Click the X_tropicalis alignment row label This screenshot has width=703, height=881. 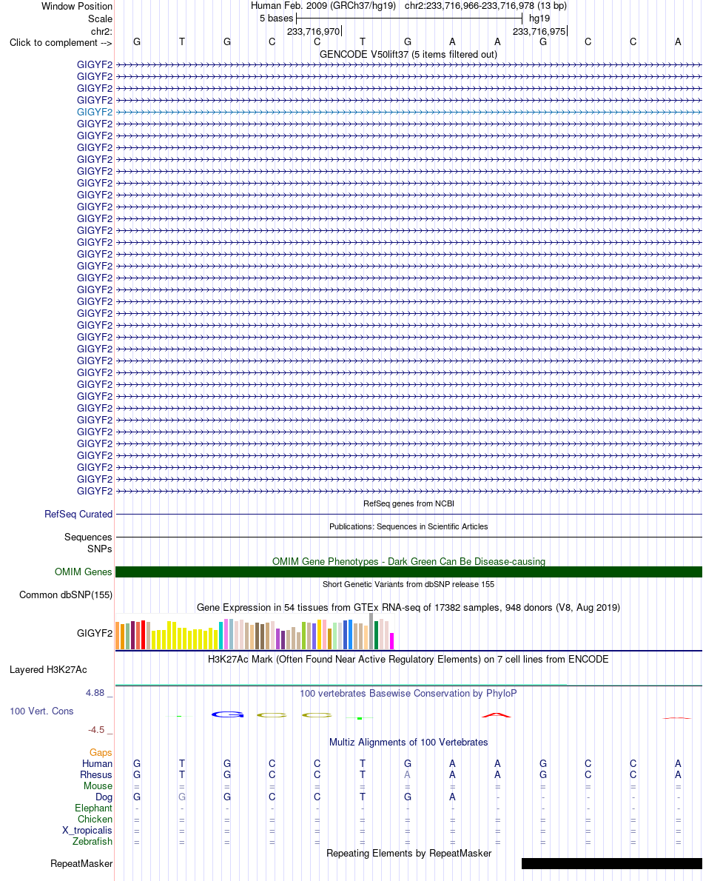pyautogui.click(x=87, y=831)
